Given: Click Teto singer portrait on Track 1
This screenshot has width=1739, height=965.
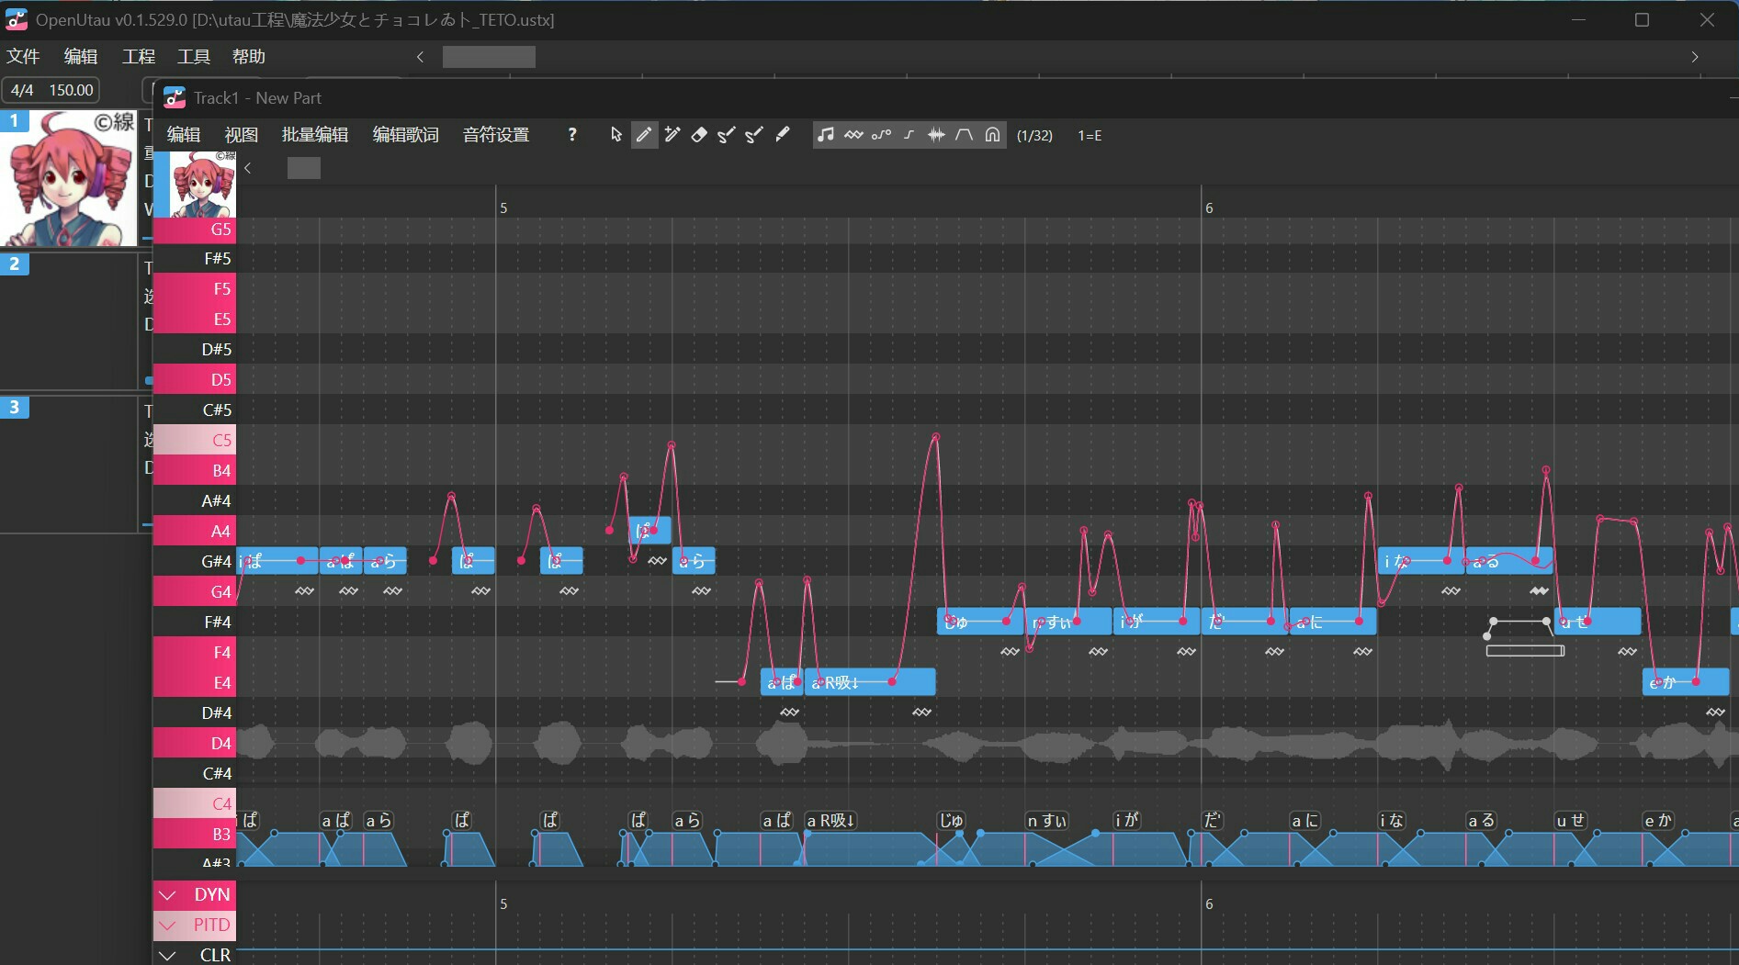Looking at the screenshot, I should 69,179.
